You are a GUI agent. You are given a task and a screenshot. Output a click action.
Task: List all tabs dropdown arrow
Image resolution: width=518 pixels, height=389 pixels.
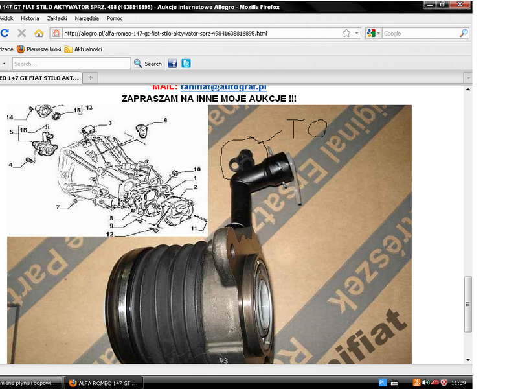pos(468,78)
